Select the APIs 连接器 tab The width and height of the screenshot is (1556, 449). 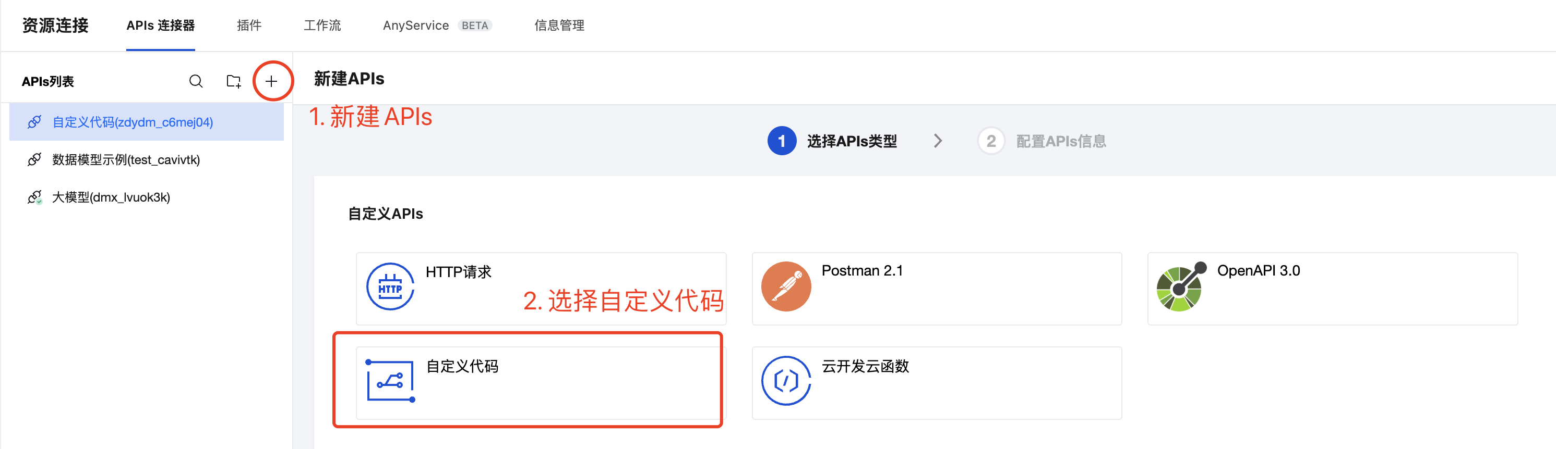(160, 26)
